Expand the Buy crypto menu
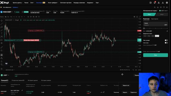171x96 pixels. click(17, 3)
